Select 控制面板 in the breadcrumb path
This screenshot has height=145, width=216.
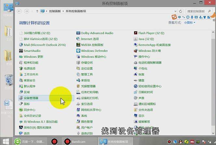55,11
